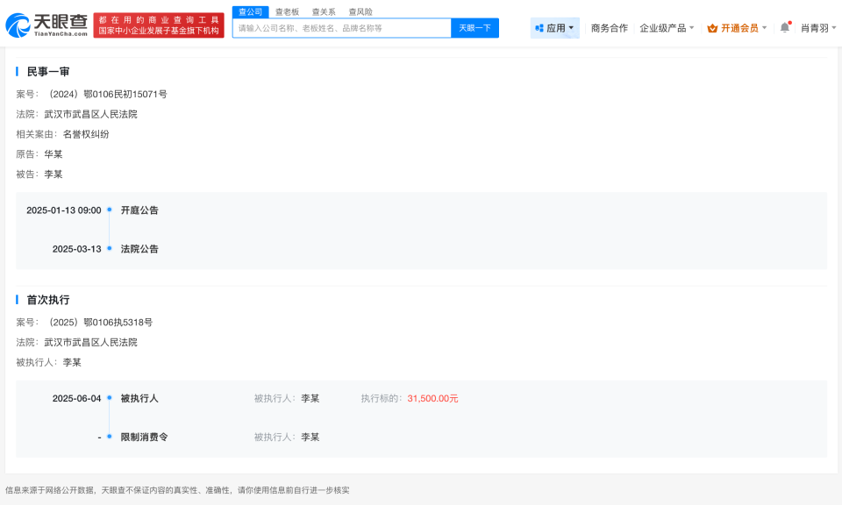This screenshot has width=842, height=505.
Task: Click the company search input field
Action: [342, 27]
